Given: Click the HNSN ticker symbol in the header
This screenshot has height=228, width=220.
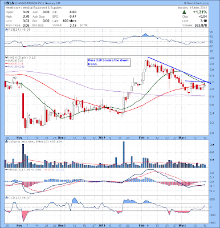Looking at the screenshot, I should point(9,3).
